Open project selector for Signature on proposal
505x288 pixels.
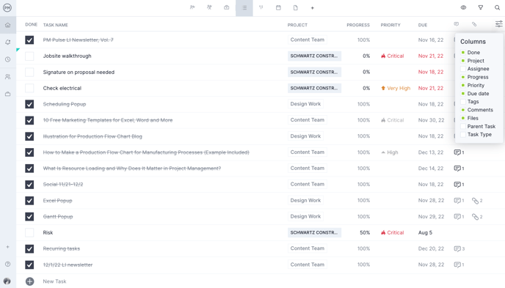(314, 72)
